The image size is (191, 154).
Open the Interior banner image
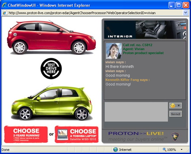coord(145,30)
